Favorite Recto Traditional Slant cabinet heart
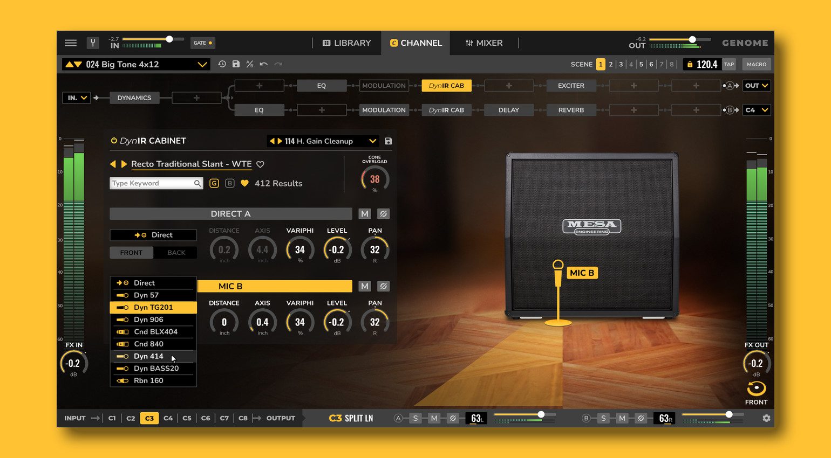 click(x=260, y=164)
